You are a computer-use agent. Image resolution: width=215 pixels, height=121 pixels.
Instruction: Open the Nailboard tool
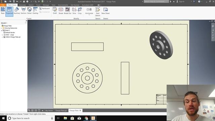[x=44, y=8]
